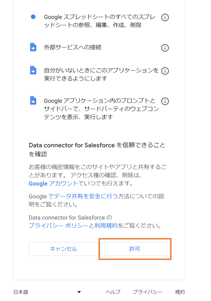Click script icon beside Google アプリケーション内のプロンプト
This screenshot has width=211, height=301.
tap(33, 101)
